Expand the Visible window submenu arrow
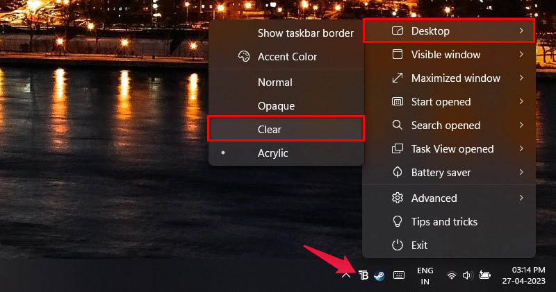This screenshot has height=292, width=556. 521,54
